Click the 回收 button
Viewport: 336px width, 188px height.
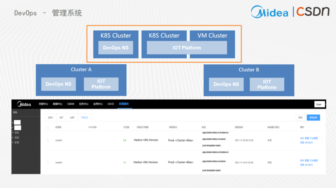(300, 118)
